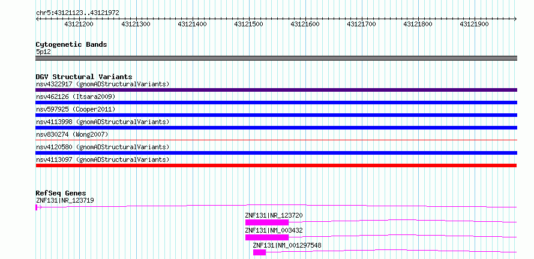Open variant label nsv4120580
Viewport: 534px width, 259px height.
coord(103,147)
